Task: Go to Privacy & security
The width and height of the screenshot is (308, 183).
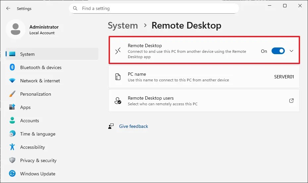Action: 52,160
